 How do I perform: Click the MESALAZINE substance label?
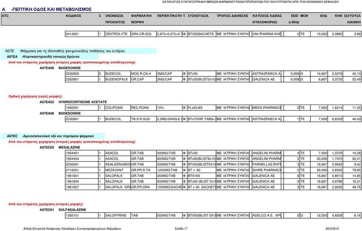click(x=69, y=147)
